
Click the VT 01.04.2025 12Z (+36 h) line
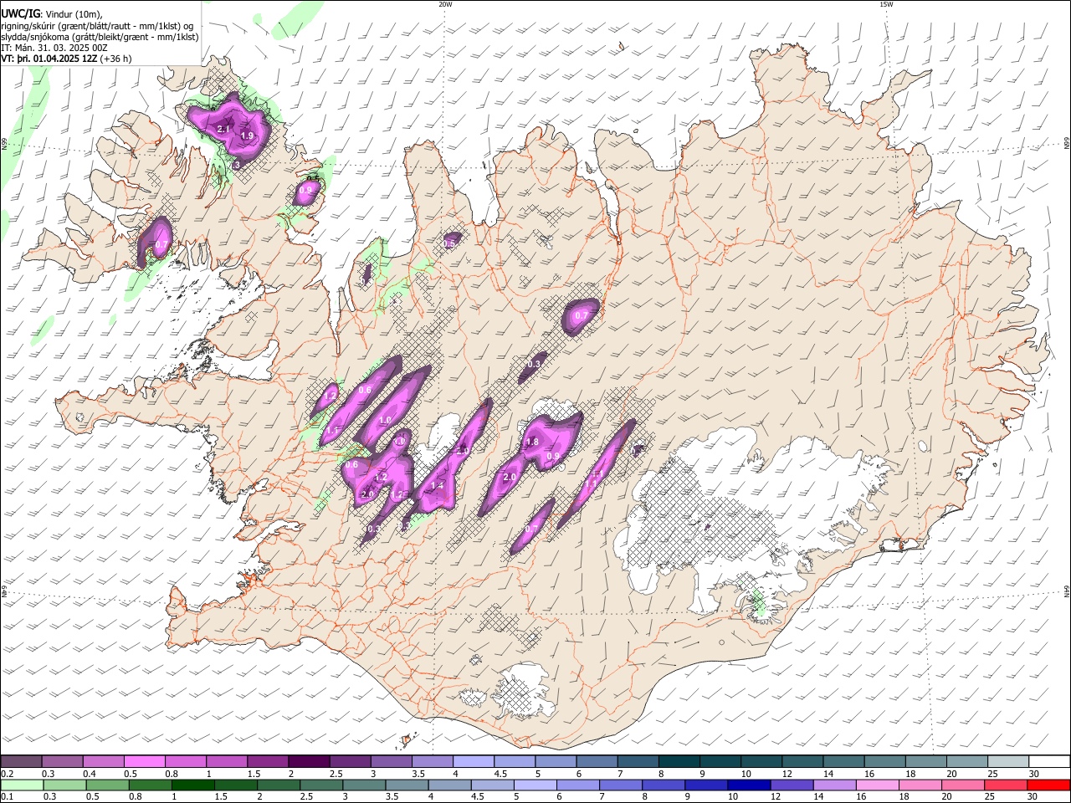[66, 59]
